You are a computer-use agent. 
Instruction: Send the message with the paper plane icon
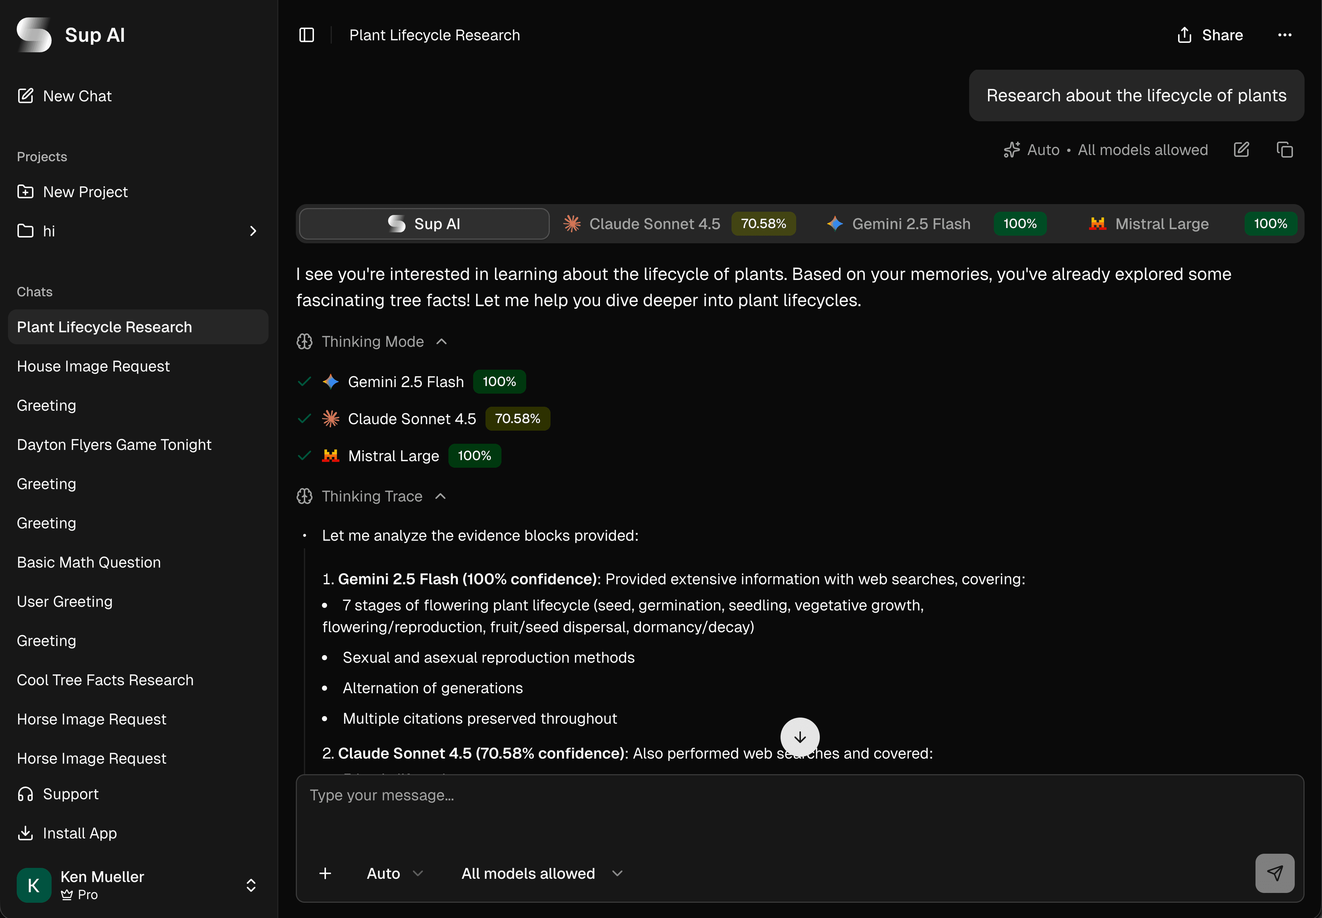coord(1275,873)
